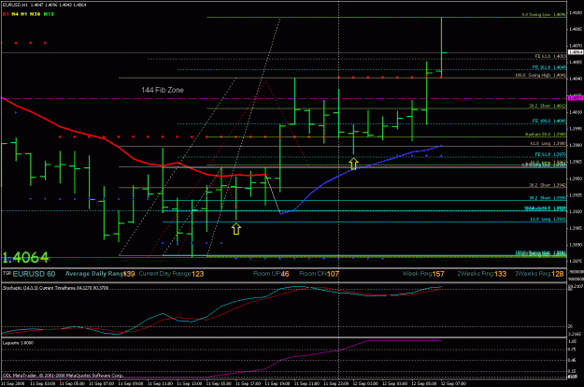Click the yellow up arrow below the 1.3911 line
This screenshot has width=584, height=387.
pyautogui.click(x=236, y=229)
